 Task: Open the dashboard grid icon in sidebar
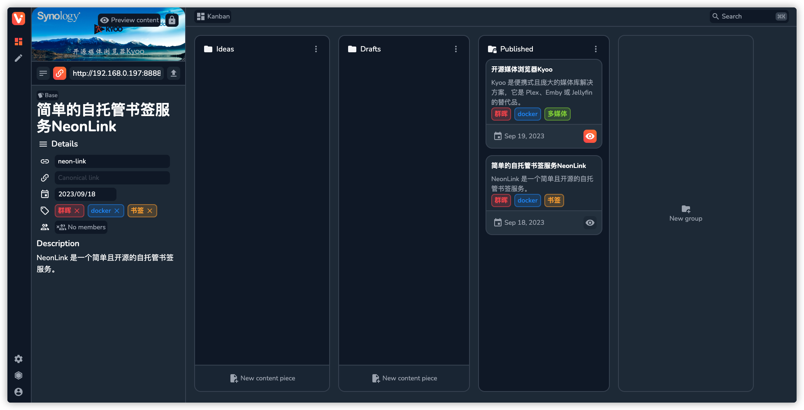click(x=19, y=42)
